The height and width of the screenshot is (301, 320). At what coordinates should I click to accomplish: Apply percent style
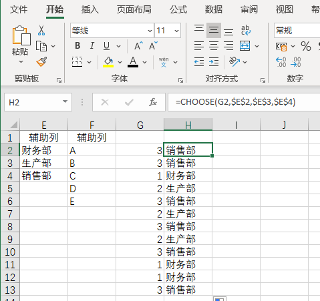point(306,46)
